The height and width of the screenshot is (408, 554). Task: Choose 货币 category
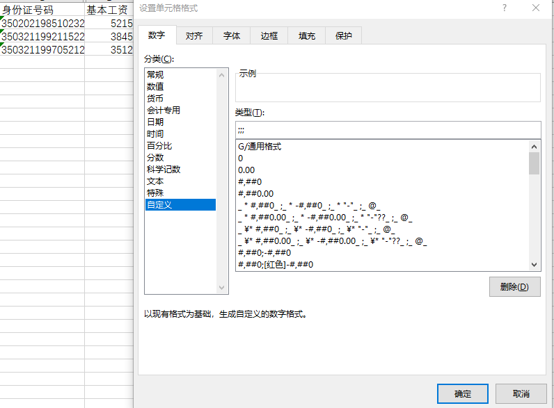[x=180, y=98]
